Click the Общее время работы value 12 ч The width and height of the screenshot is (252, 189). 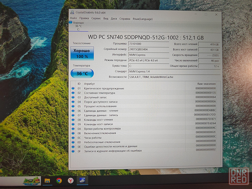click(x=209, y=66)
